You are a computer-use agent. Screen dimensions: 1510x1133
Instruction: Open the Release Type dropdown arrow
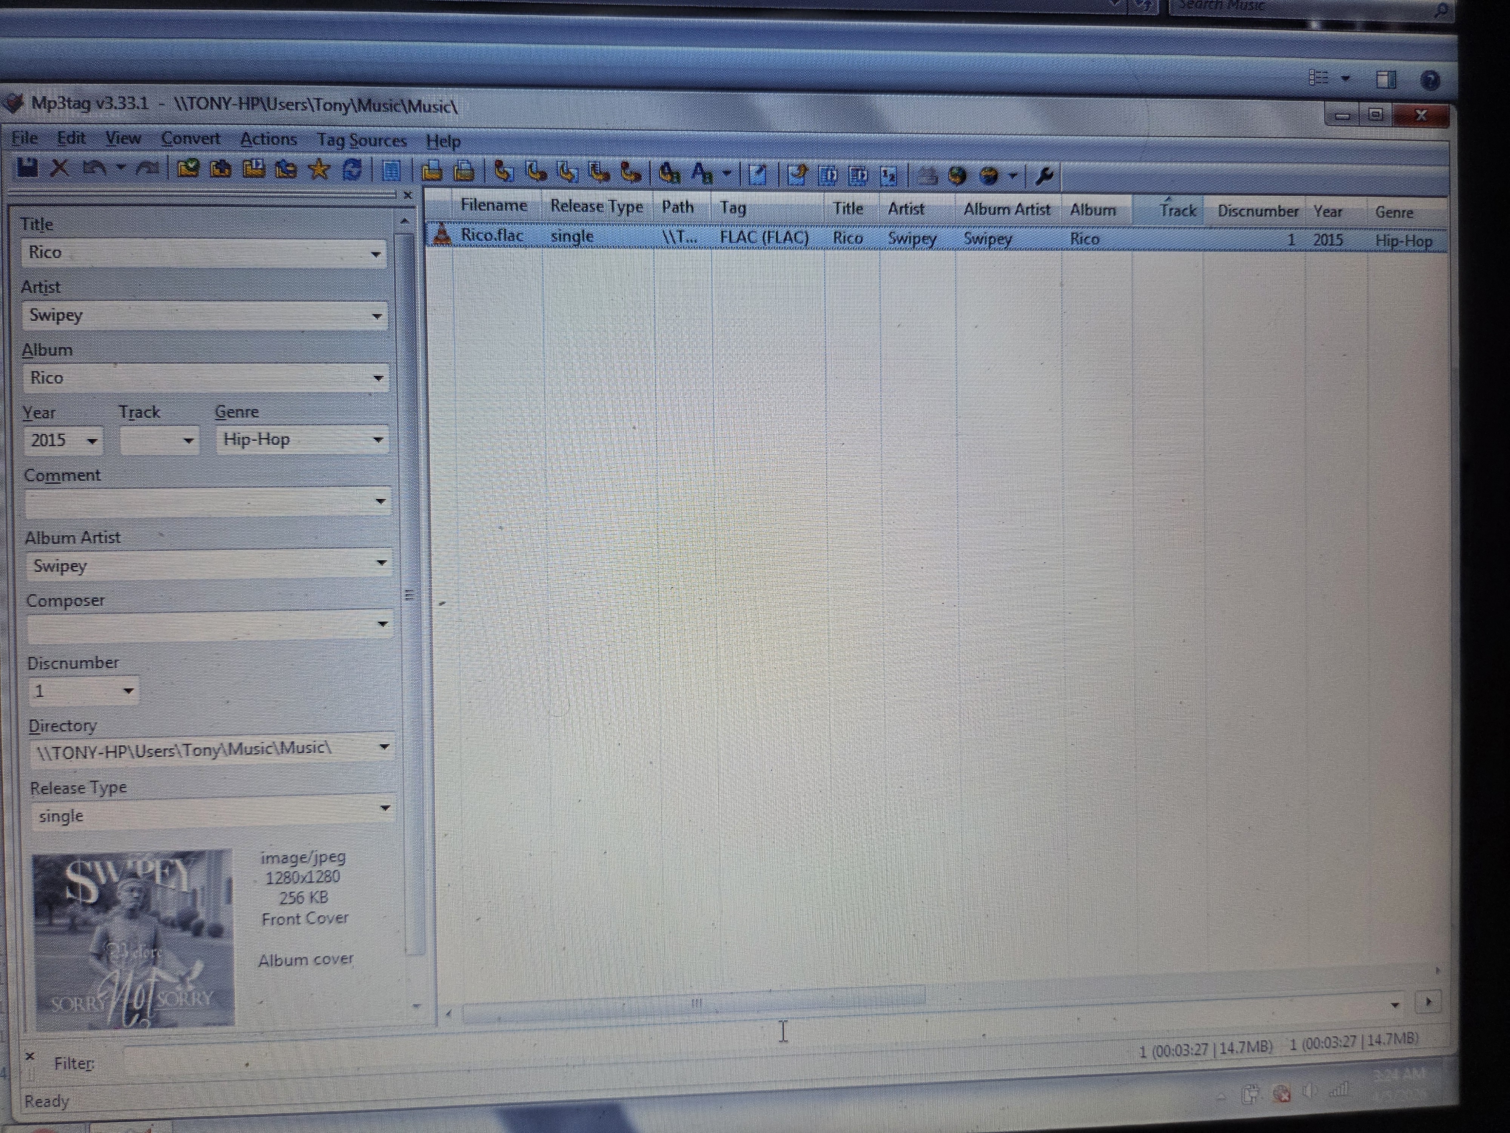point(385,809)
